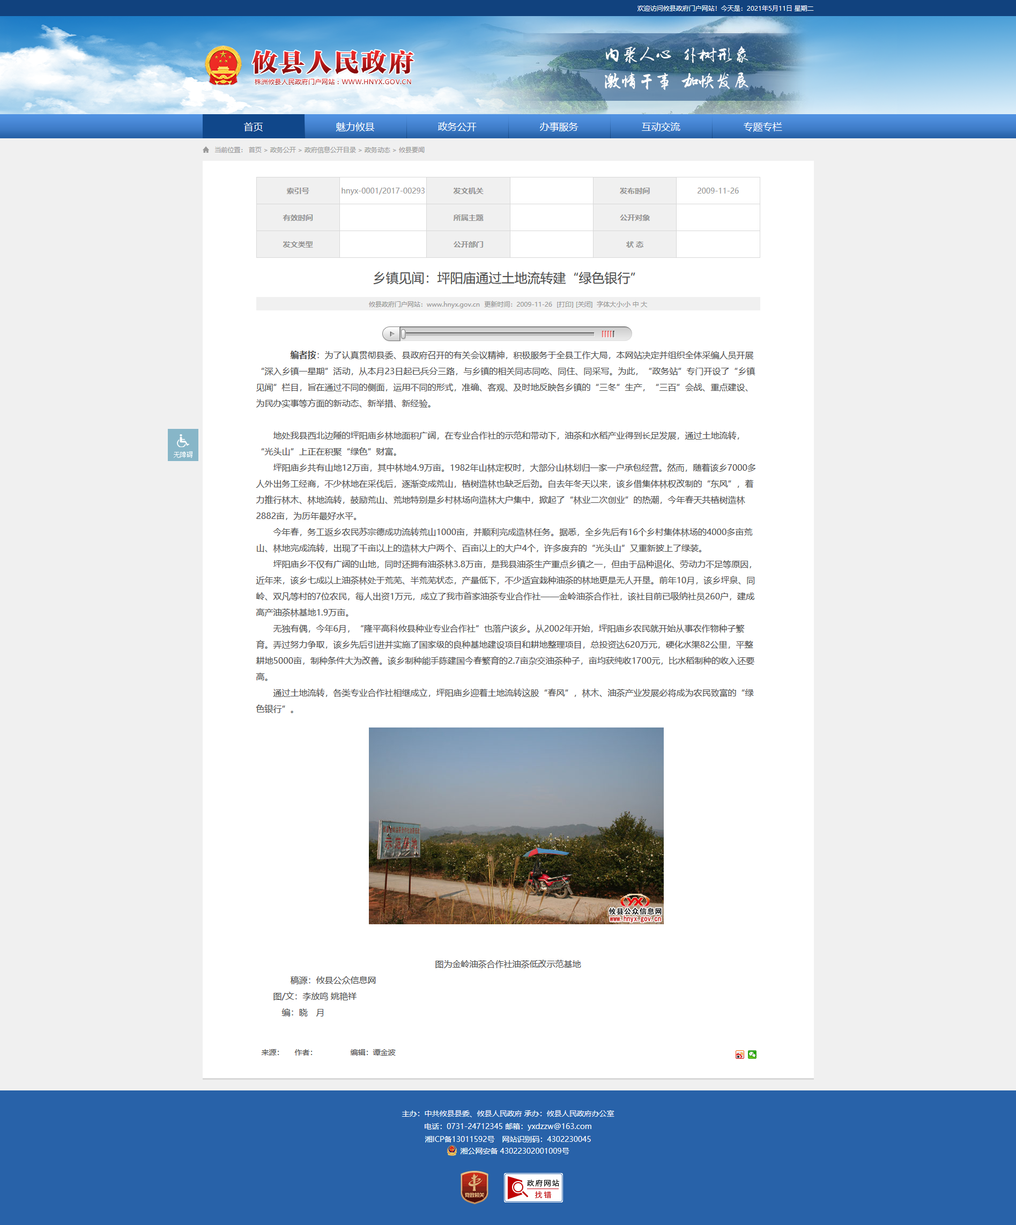Select 政务公开 in the navigation bar
This screenshot has width=1016, height=1225.
(457, 127)
